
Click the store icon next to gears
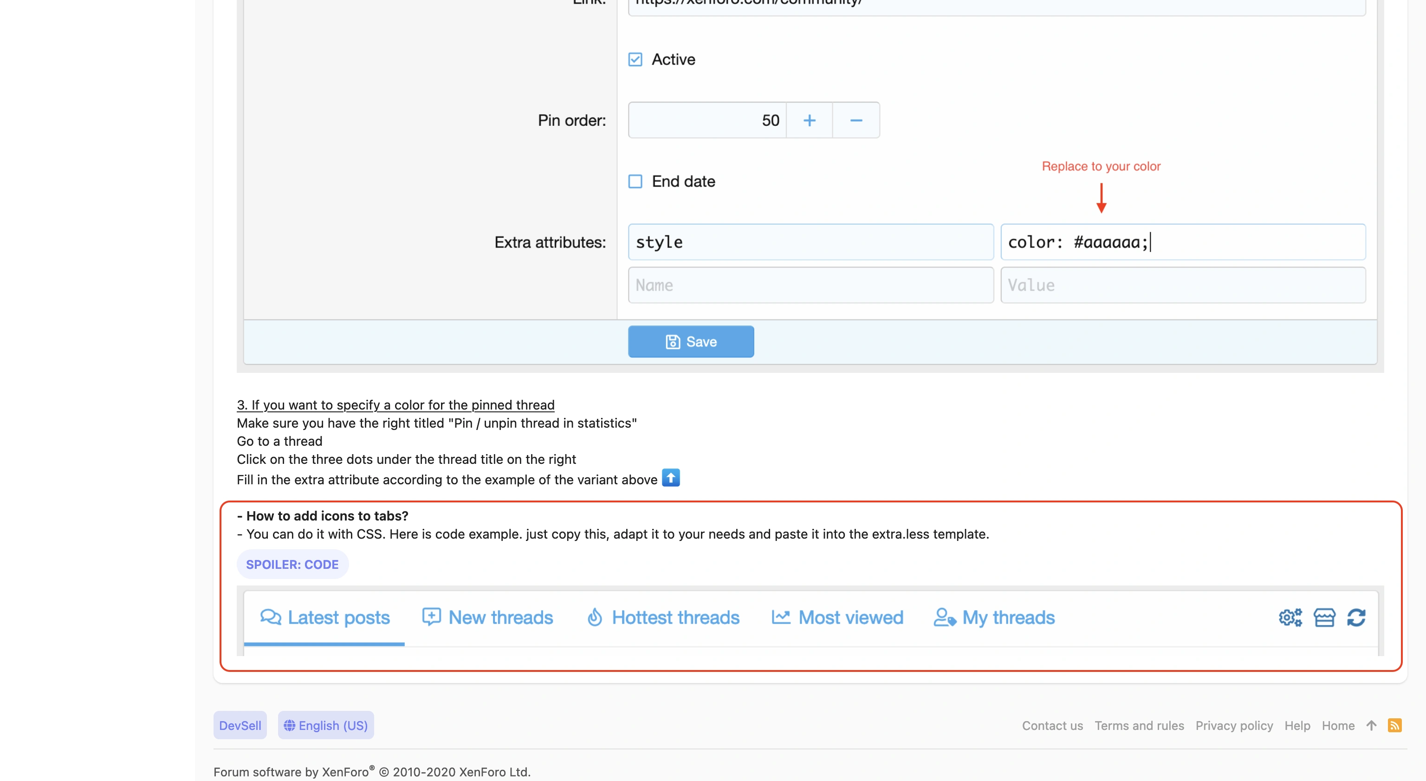tap(1324, 617)
